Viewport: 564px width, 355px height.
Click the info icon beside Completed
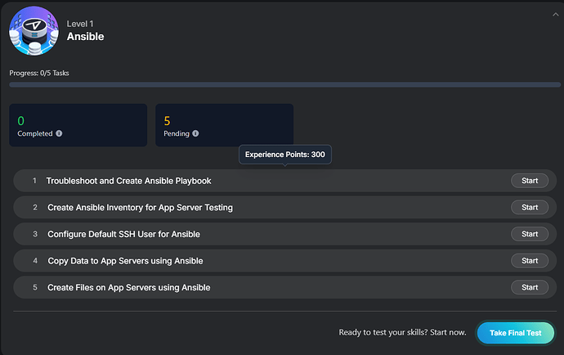pyautogui.click(x=59, y=133)
